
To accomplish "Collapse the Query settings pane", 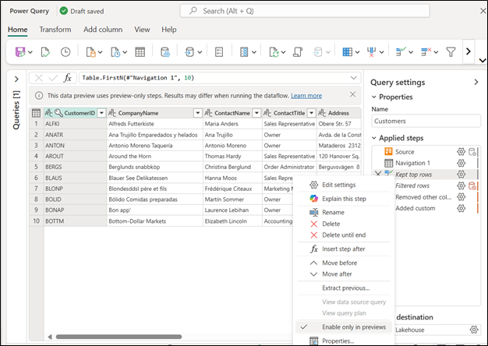I will (x=476, y=82).
